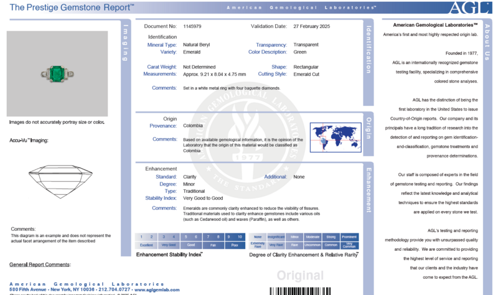Click the Mineral Type field label
The width and height of the screenshot is (498, 295).
click(x=162, y=45)
